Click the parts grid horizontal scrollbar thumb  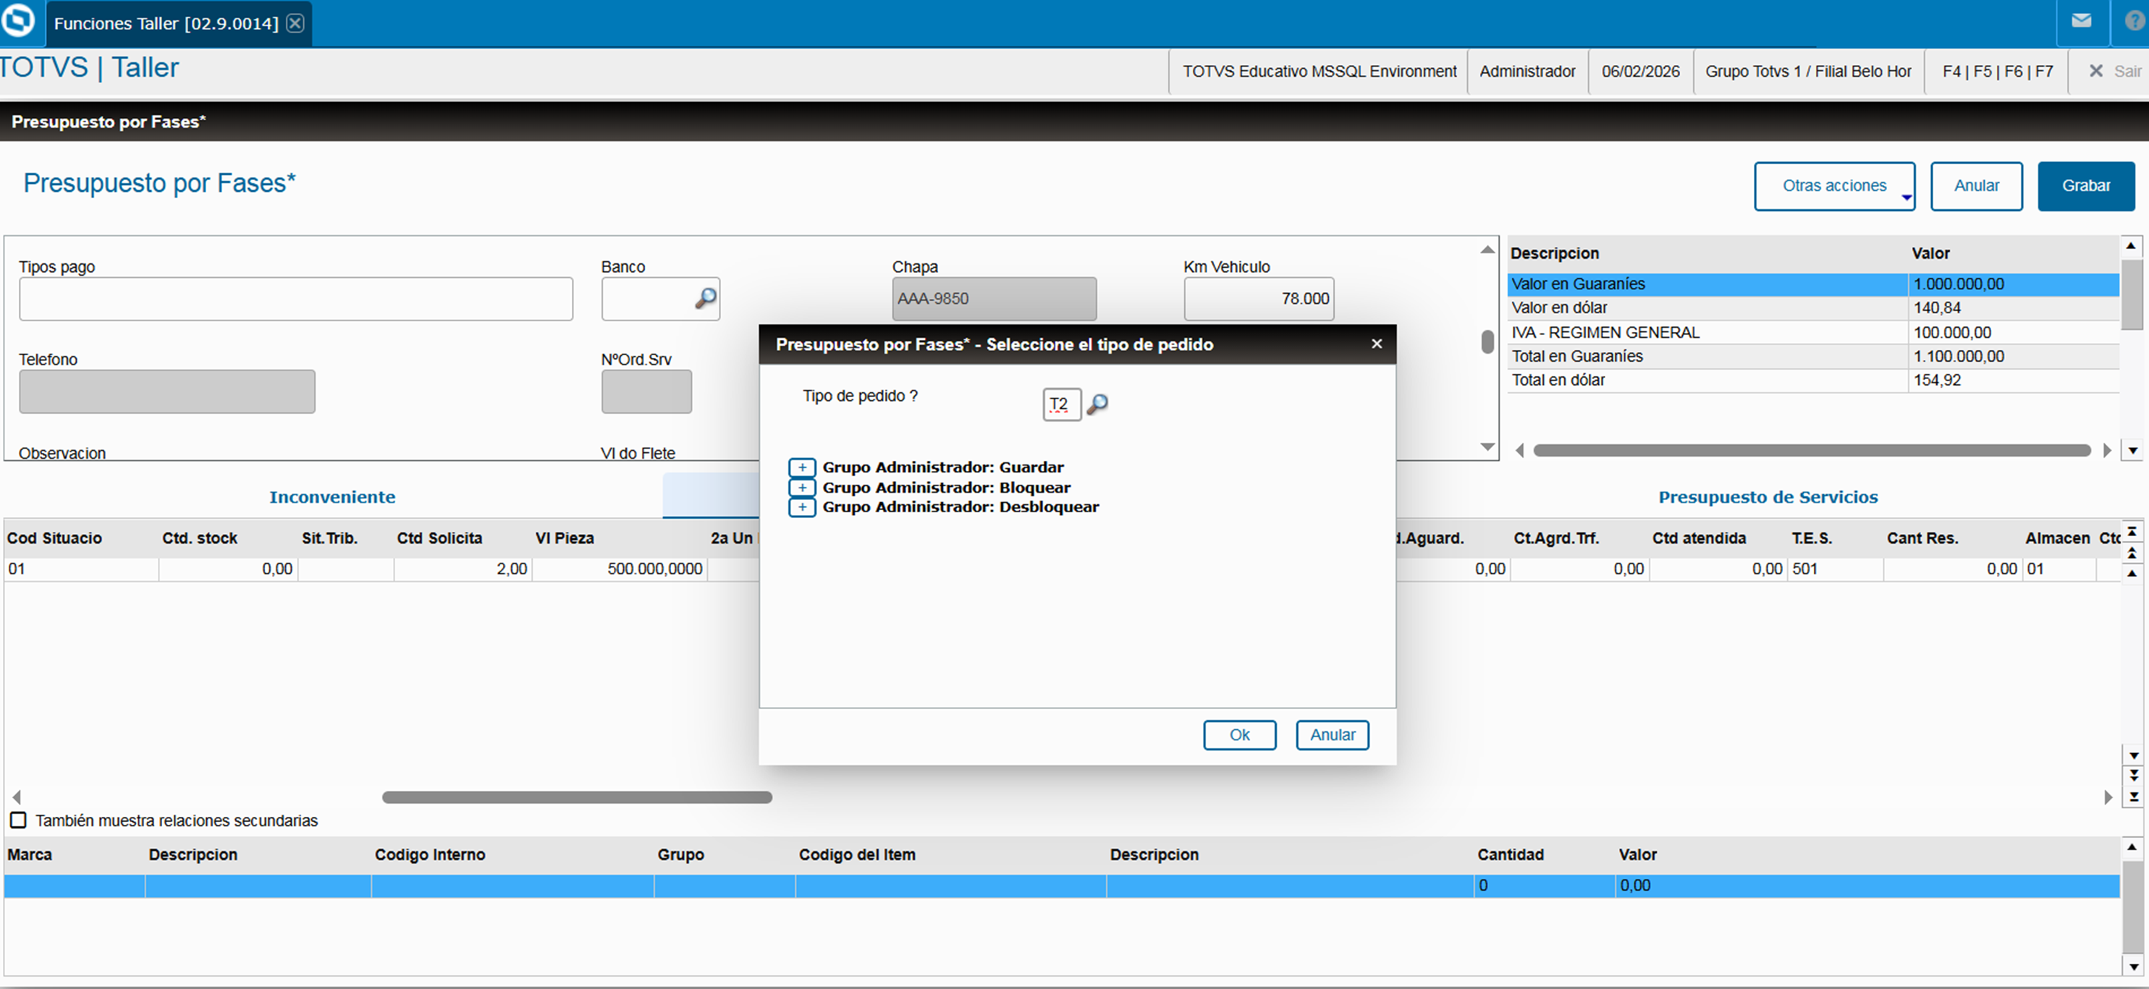click(576, 797)
